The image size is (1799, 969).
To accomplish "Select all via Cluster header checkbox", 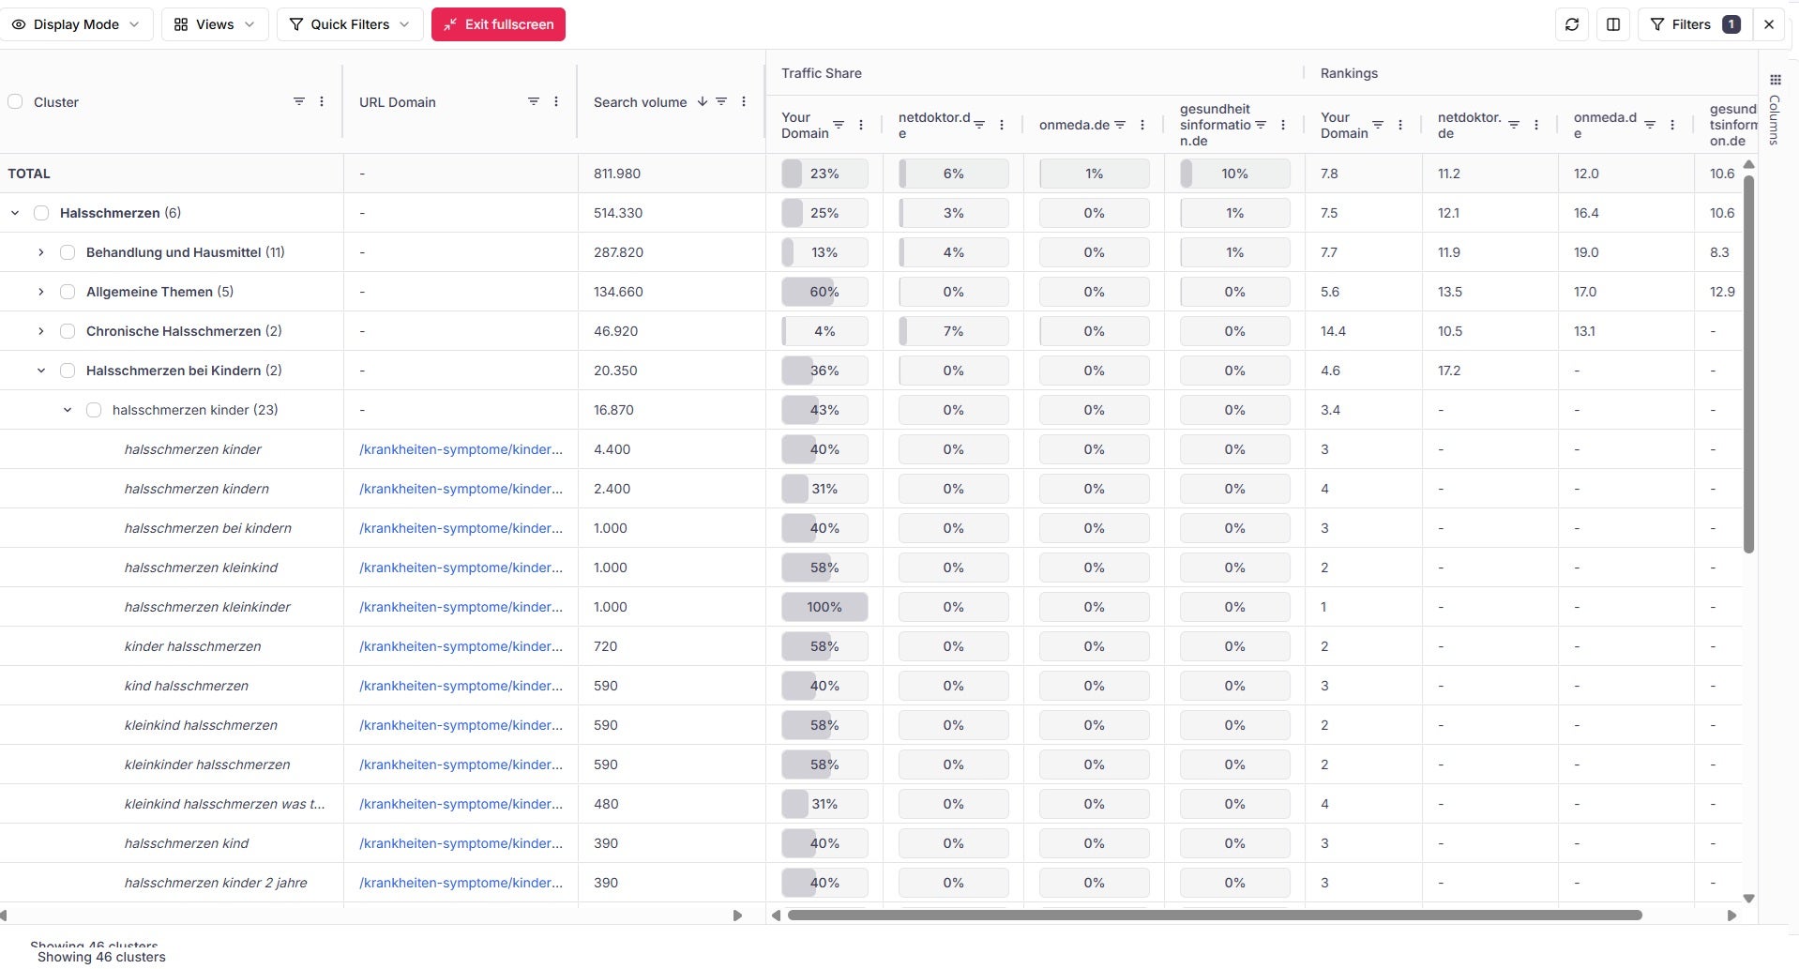I will (x=15, y=101).
